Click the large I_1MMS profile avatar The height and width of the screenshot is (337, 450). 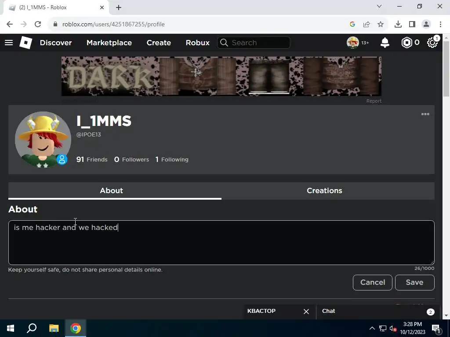point(43,139)
